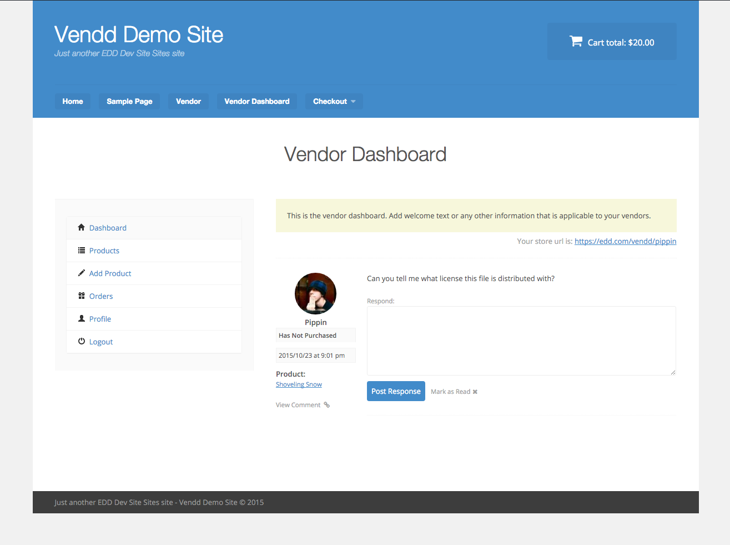The image size is (730, 545).
Task: Click inside the Respond text area
Action: tap(521, 341)
